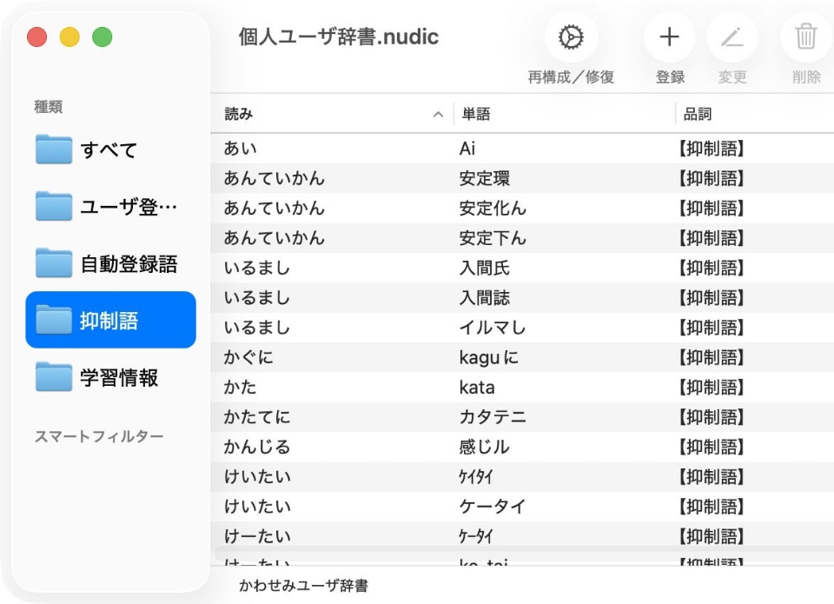Click the trash 削除 delete icon

pyautogui.click(x=806, y=37)
